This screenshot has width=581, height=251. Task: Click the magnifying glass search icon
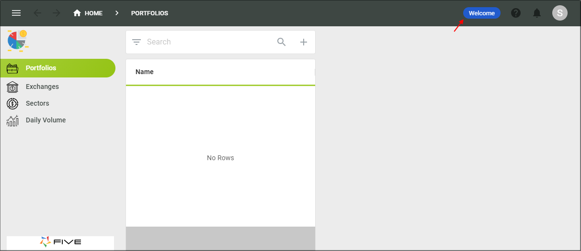(x=282, y=42)
